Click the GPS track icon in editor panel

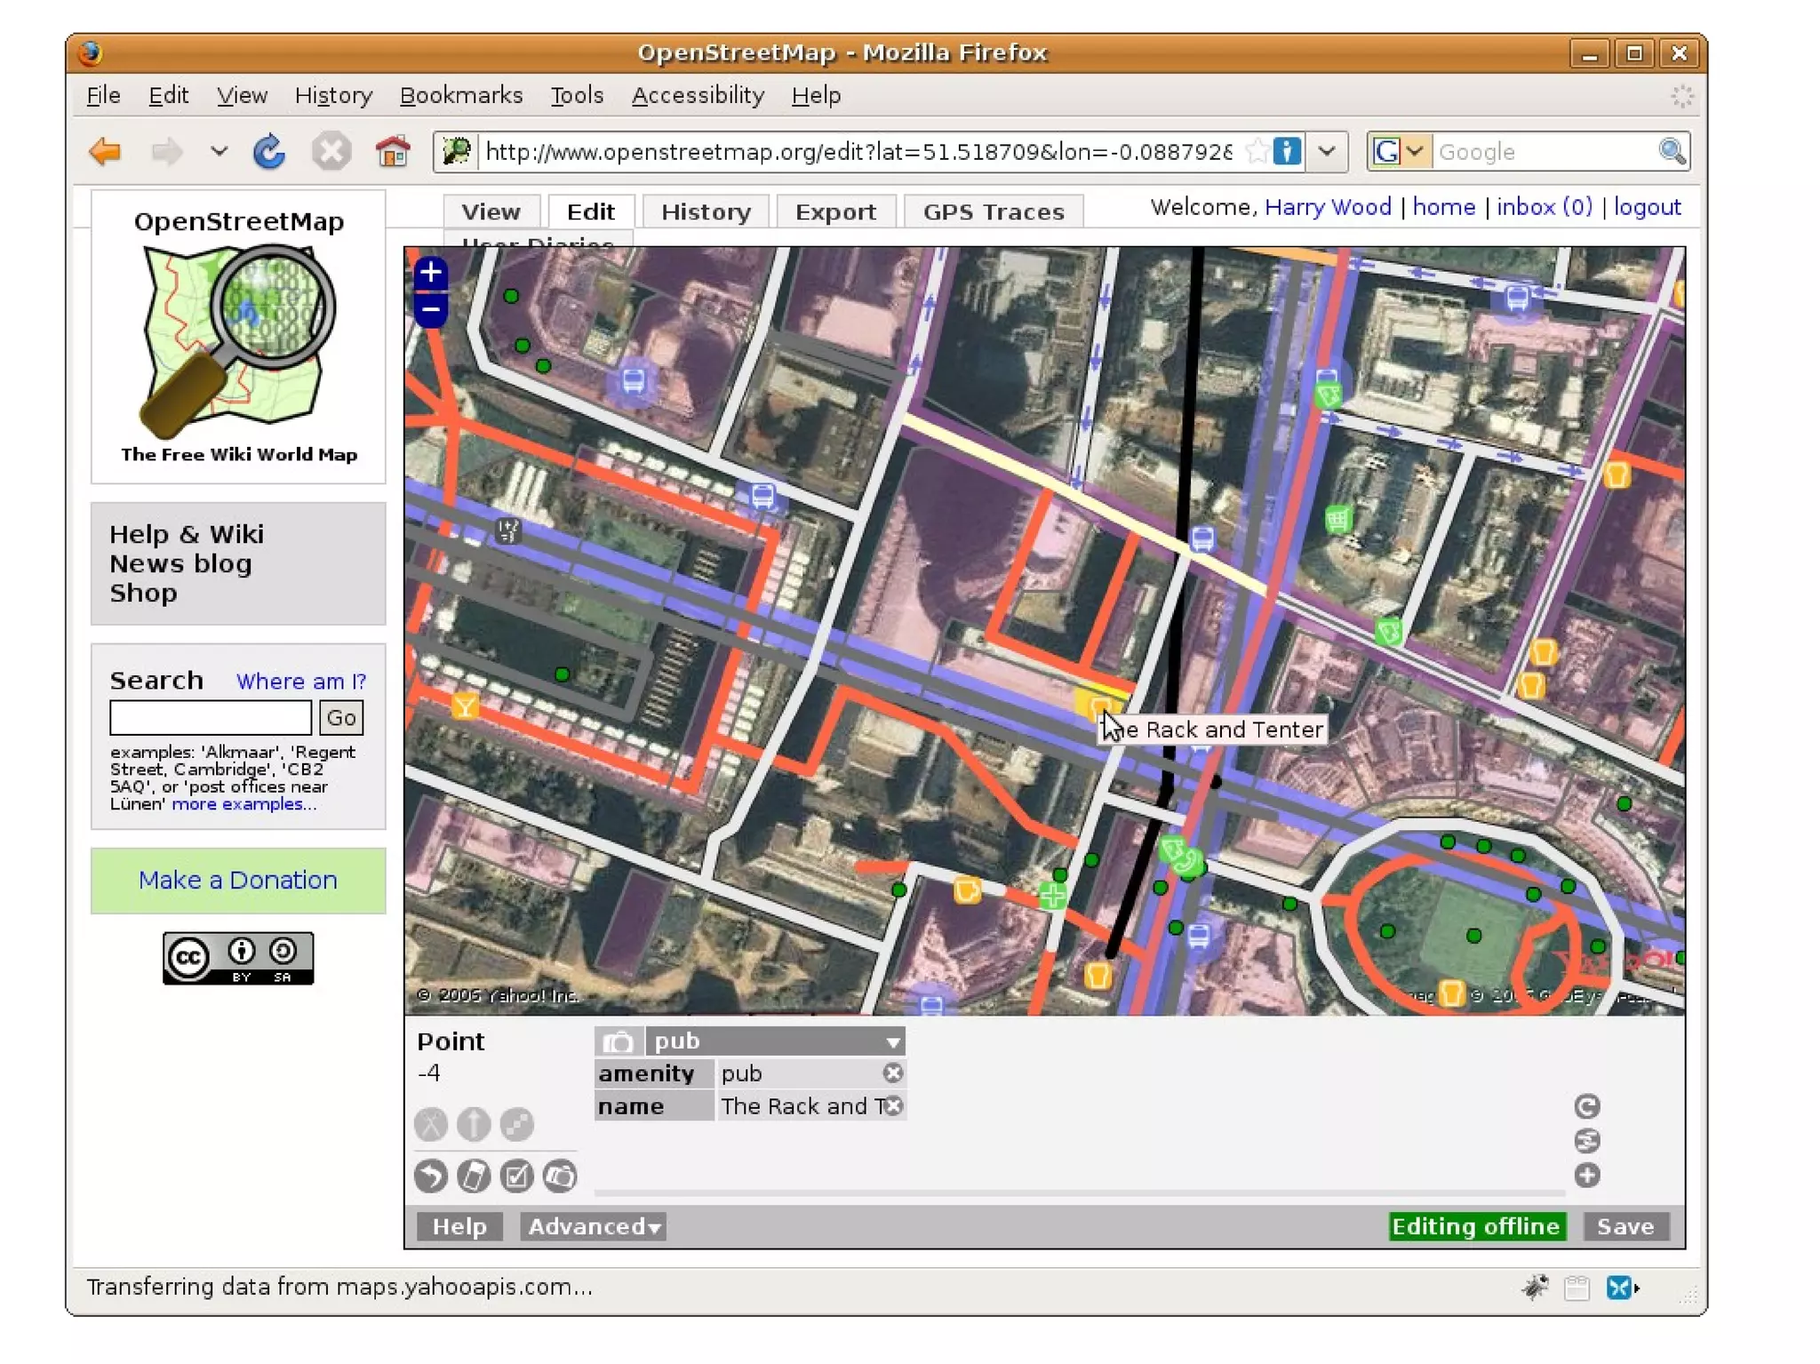pos(474,1176)
